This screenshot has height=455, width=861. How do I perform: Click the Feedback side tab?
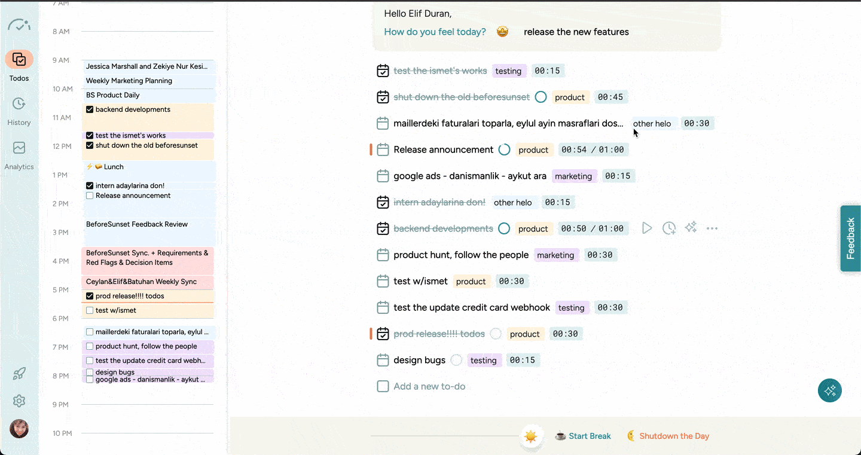[850, 239]
